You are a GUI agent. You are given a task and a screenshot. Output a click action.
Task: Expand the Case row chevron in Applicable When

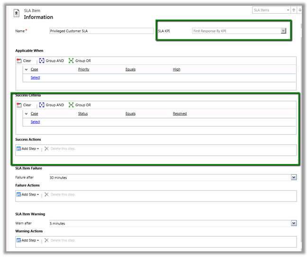[26, 70]
